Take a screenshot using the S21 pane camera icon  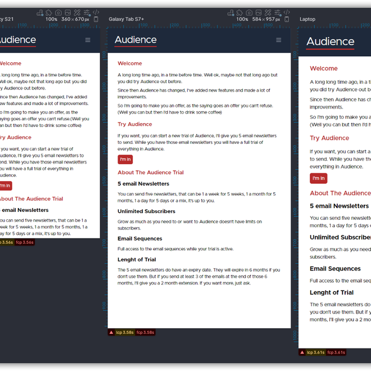click(58, 12)
